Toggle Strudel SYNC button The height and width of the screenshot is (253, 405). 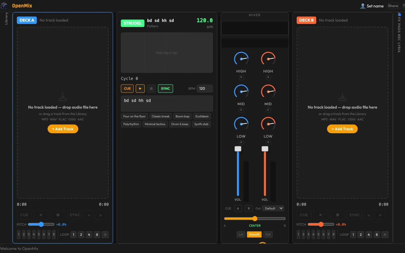[166, 89]
